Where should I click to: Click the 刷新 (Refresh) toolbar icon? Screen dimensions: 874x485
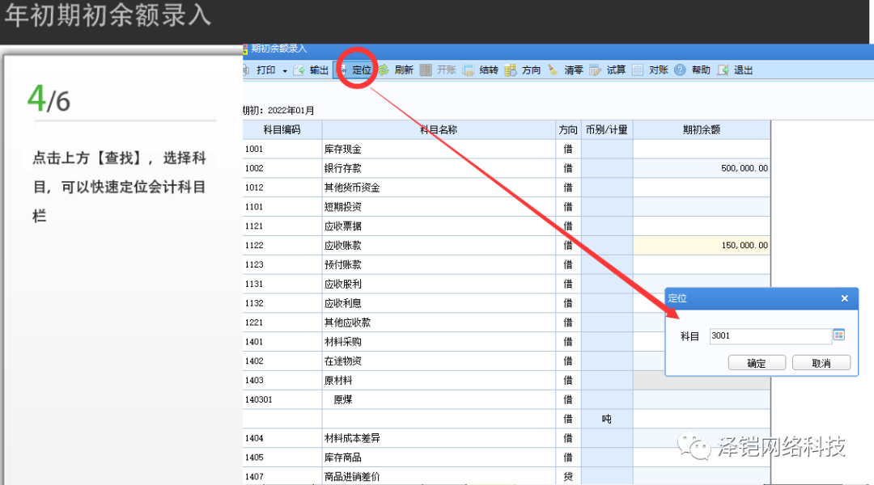384,70
